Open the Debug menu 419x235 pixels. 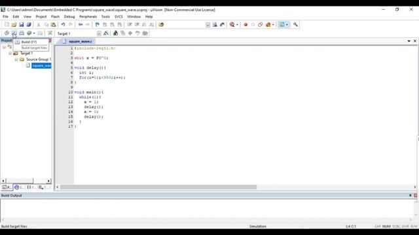click(69, 16)
